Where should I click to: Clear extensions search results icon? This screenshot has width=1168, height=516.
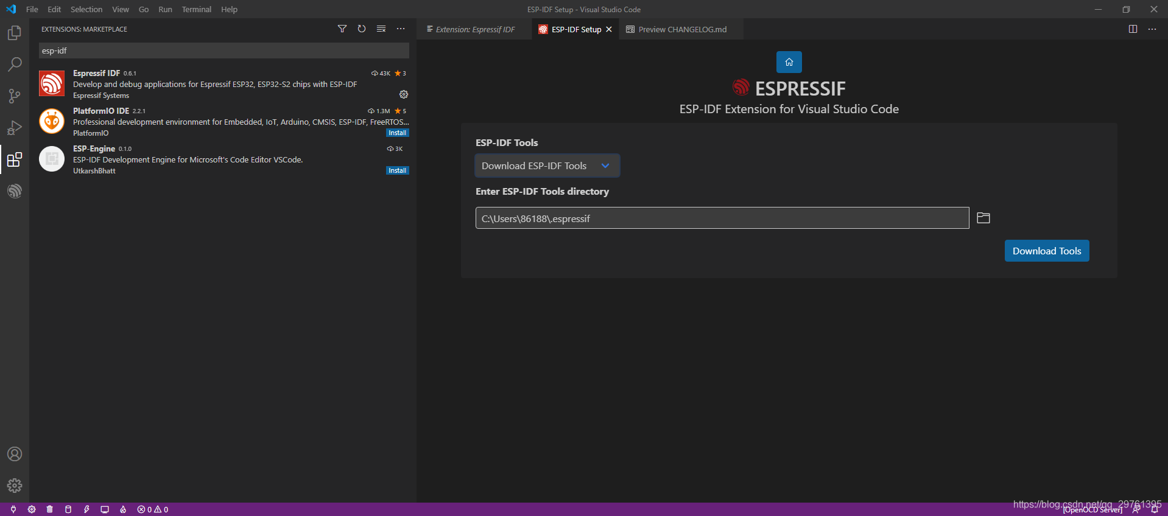pos(381,29)
